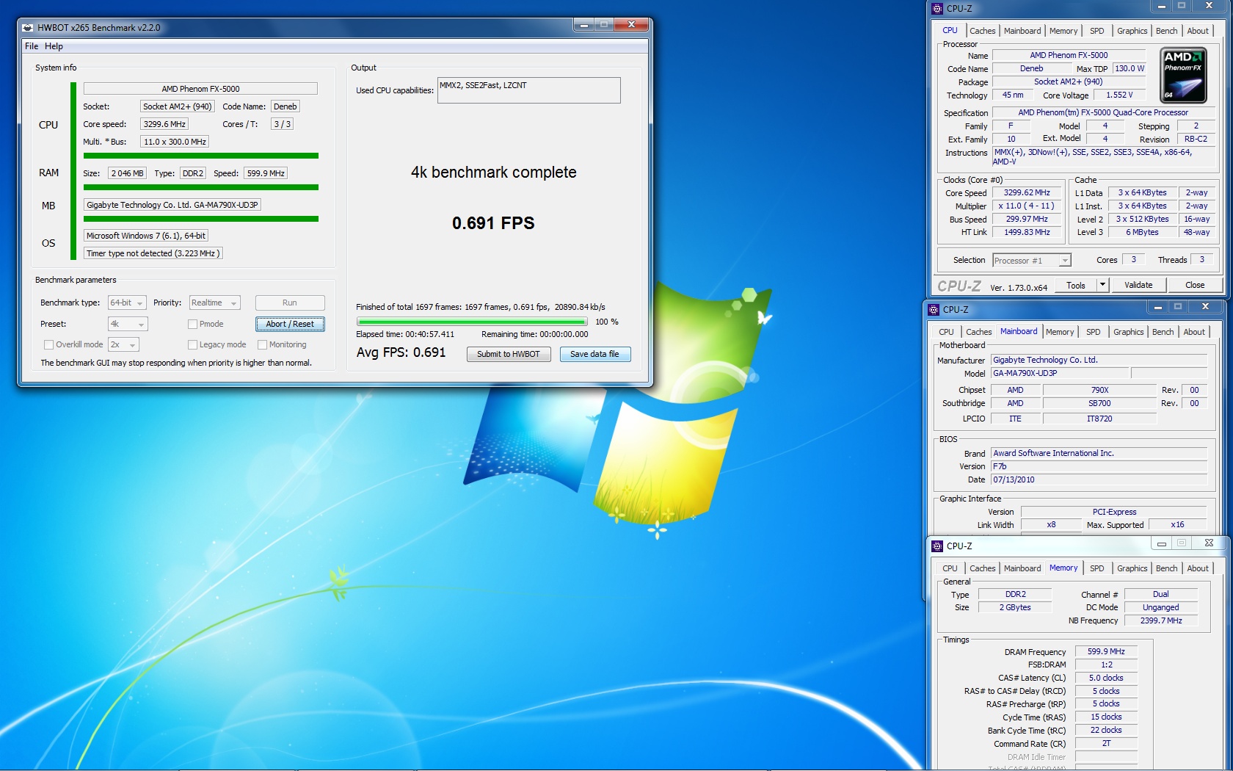
Task: Click the 'Elapsed time: 00:40:57.411' text
Action: pos(405,334)
